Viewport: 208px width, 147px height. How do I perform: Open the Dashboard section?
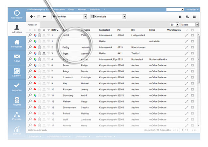17,14
